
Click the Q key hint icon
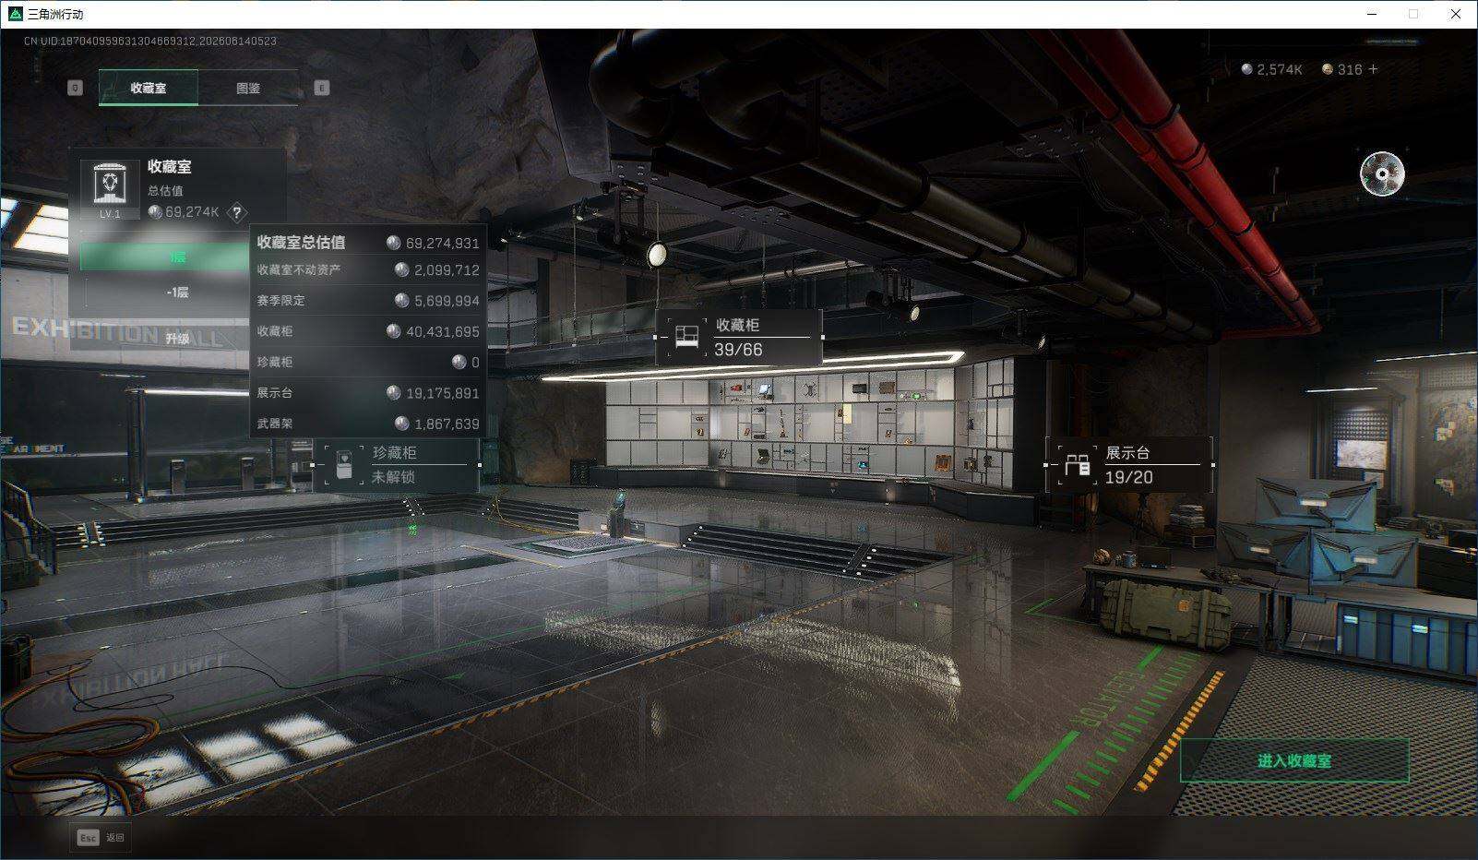[75, 88]
